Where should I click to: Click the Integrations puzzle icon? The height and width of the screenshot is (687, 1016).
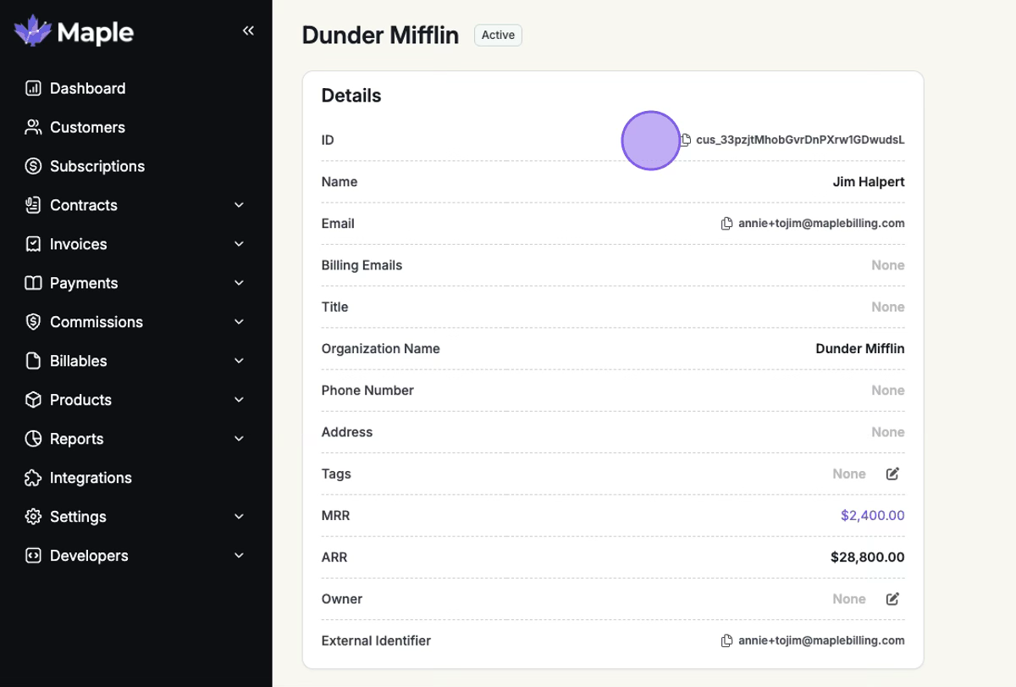pos(33,478)
